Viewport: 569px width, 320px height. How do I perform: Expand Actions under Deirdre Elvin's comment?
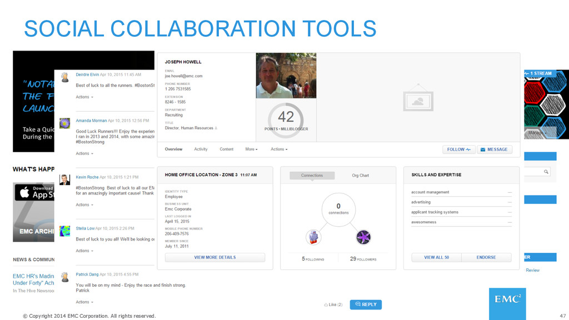(84, 97)
